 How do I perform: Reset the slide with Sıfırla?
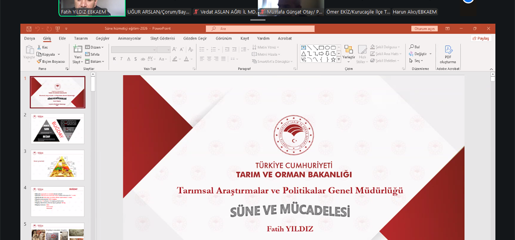tap(92, 54)
